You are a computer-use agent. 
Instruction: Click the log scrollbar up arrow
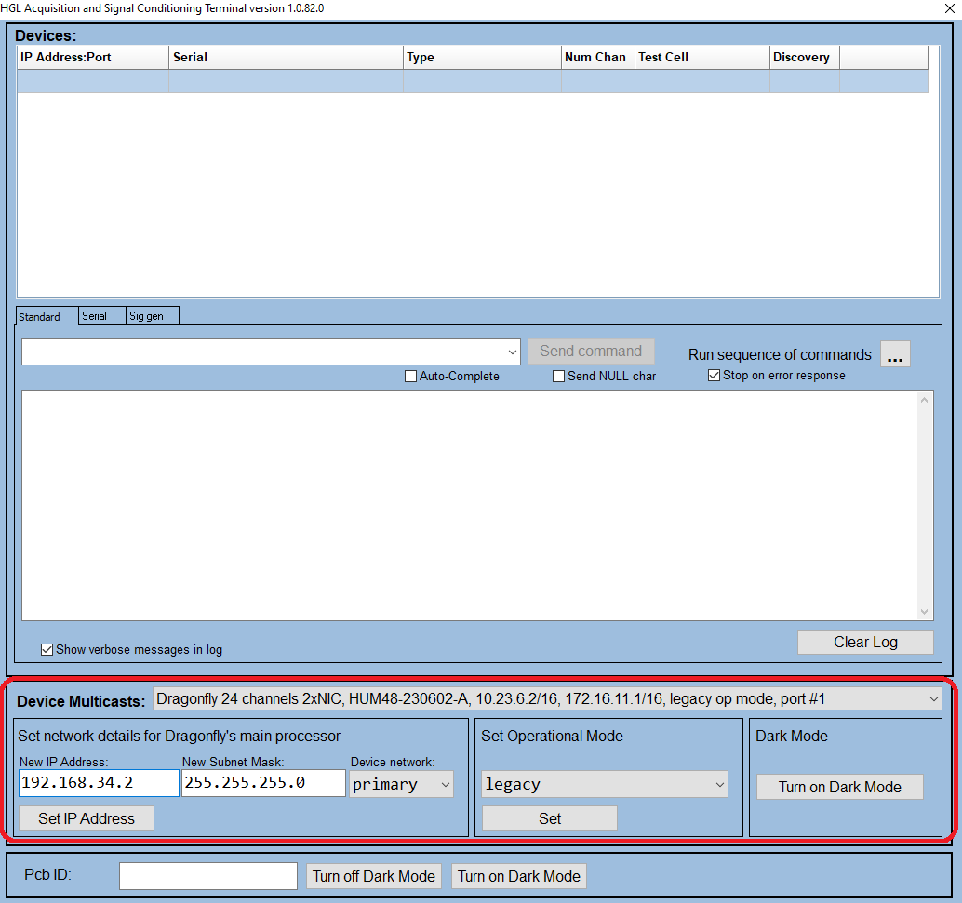[x=924, y=399]
